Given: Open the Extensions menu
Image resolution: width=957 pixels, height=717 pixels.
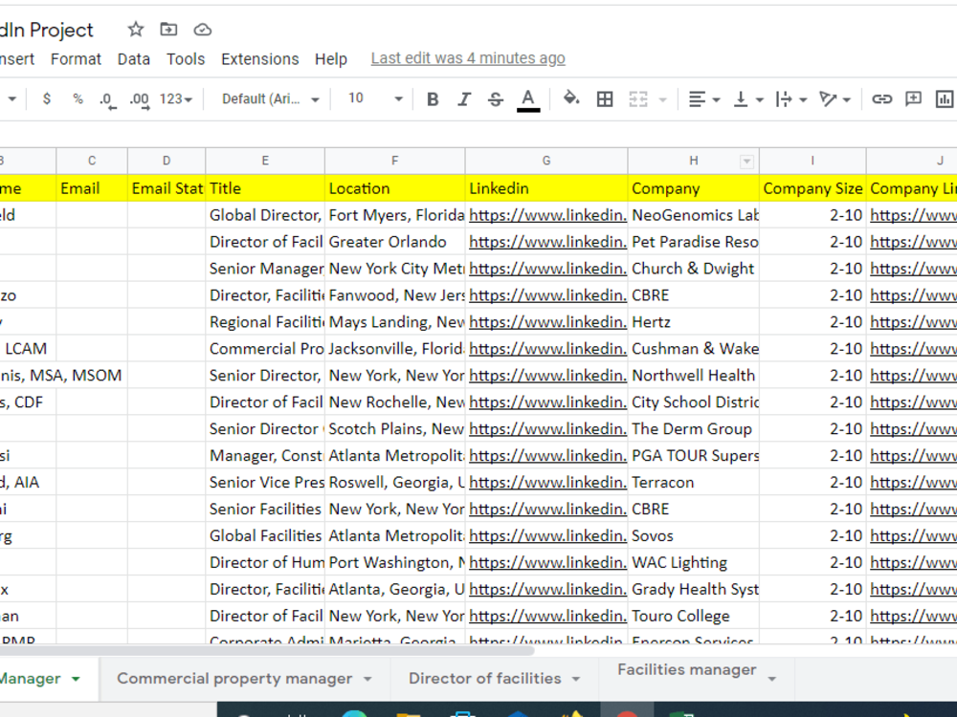Looking at the screenshot, I should (x=260, y=59).
